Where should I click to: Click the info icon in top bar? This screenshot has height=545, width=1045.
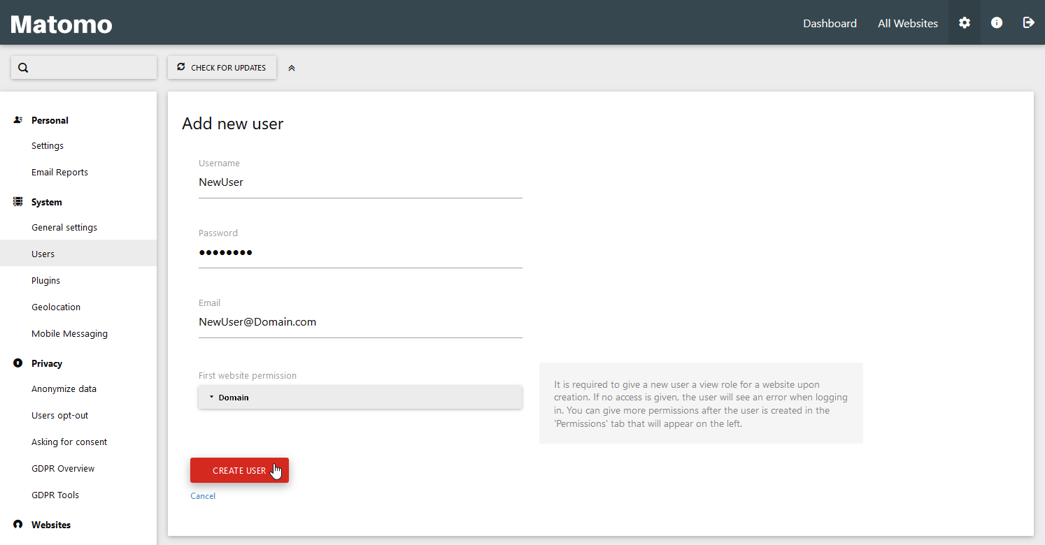(997, 23)
